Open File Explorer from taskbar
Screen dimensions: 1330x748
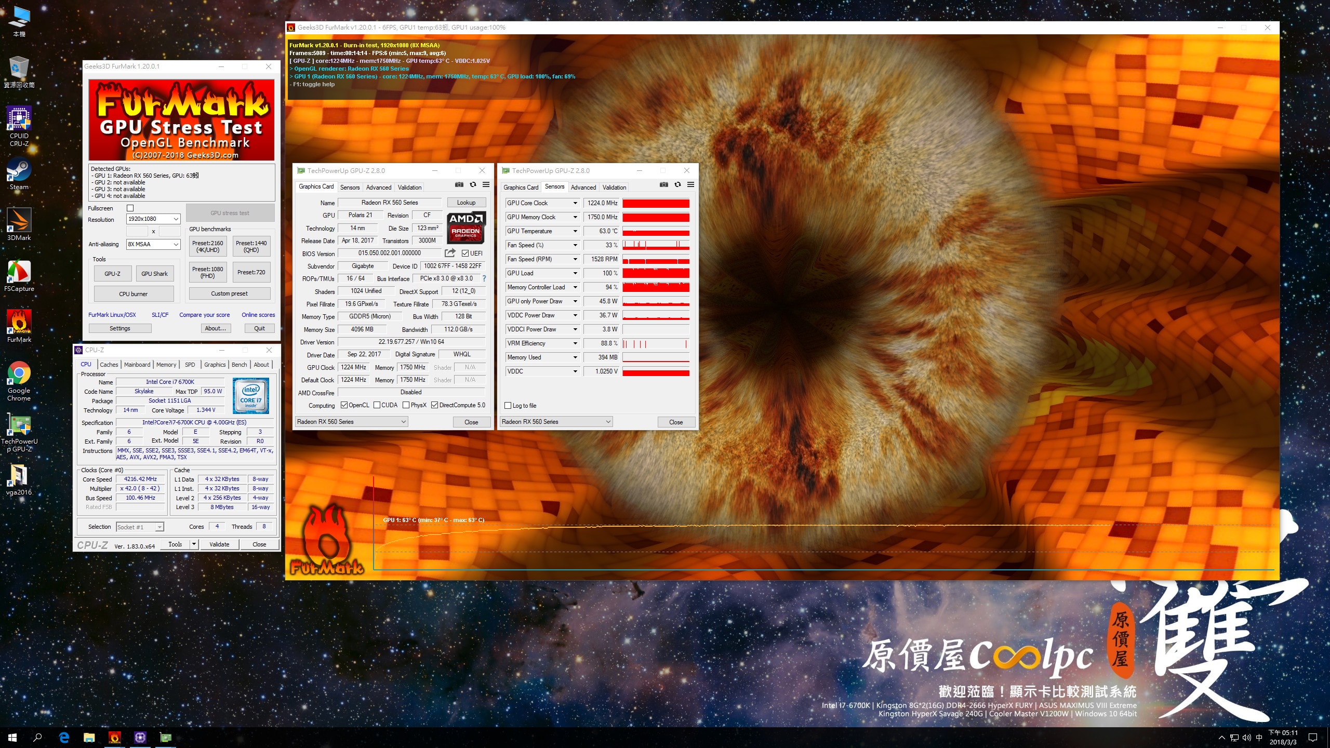[89, 737]
